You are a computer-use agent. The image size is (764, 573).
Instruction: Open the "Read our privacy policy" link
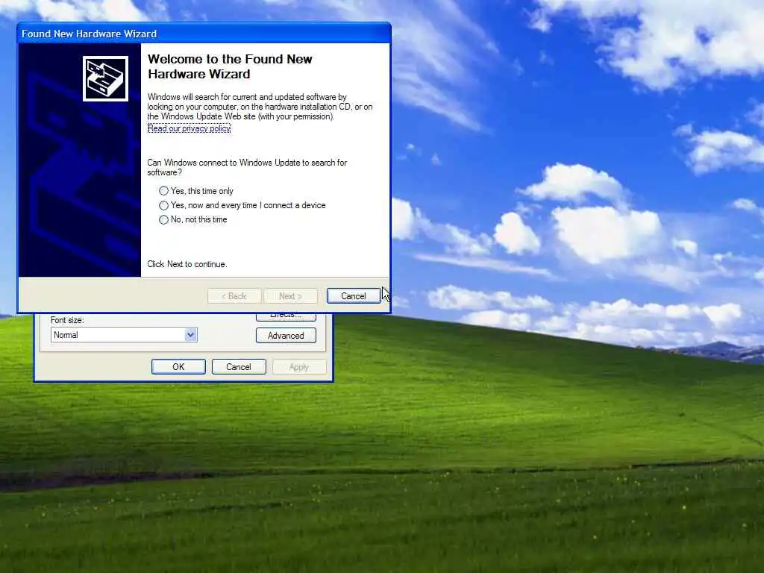189,128
